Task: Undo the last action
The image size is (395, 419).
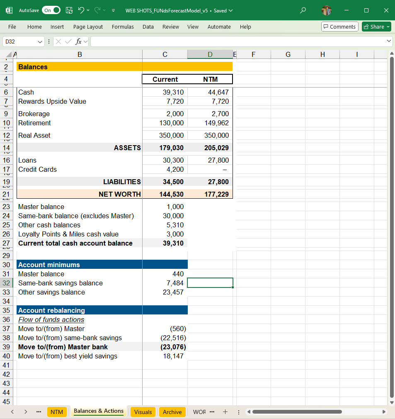Action: (x=81, y=10)
